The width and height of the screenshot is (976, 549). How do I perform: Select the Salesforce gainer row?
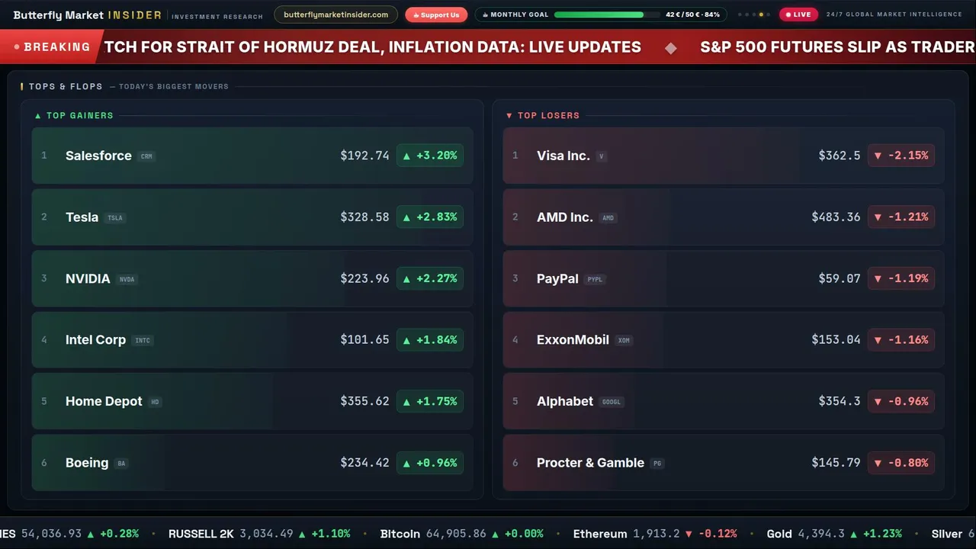[252, 156]
